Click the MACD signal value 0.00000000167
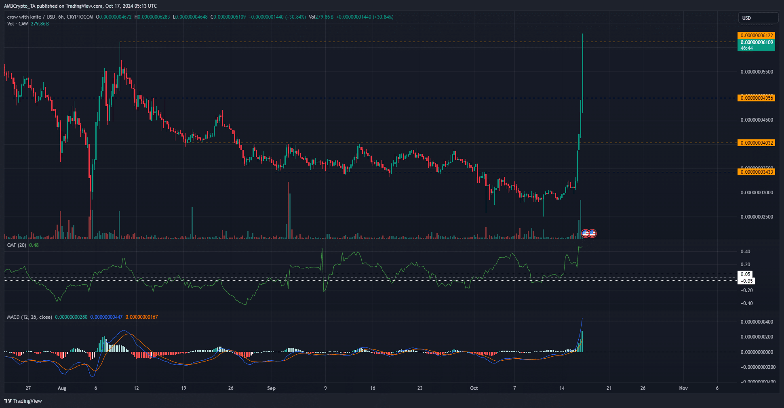 click(x=141, y=317)
